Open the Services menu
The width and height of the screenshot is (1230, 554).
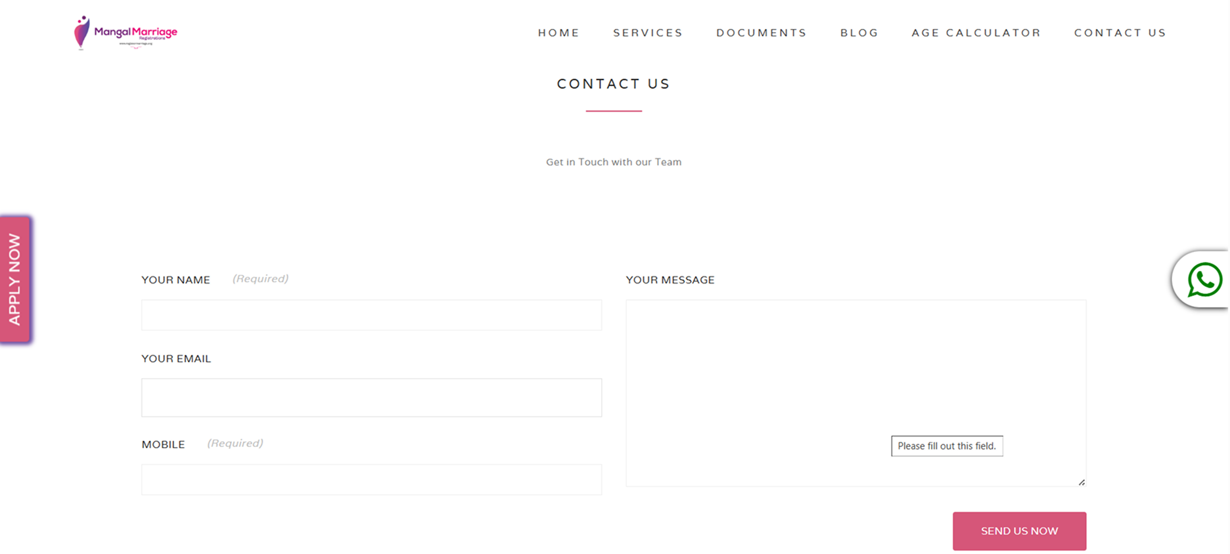tap(648, 33)
